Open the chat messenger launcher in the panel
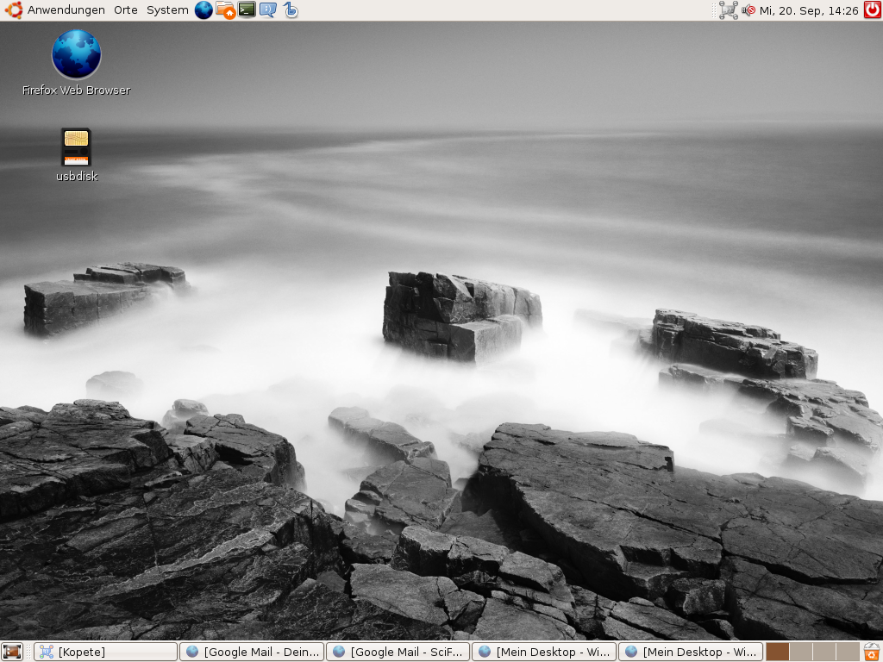 268,10
